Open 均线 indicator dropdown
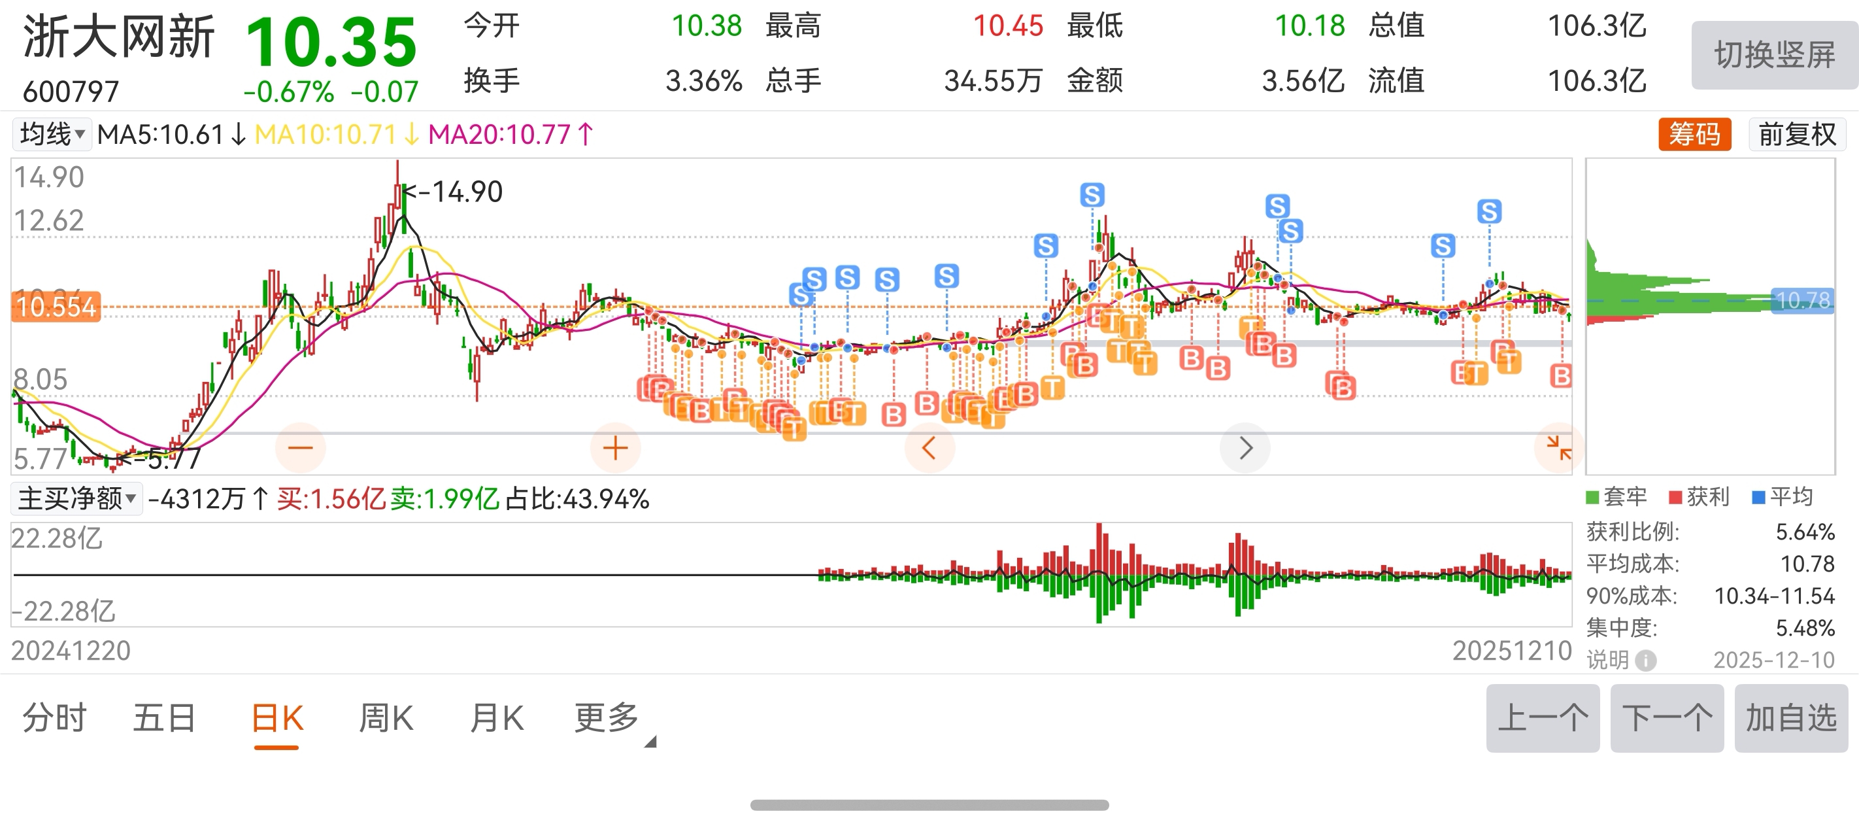The height and width of the screenshot is (824, 1859). tap(52, 134)
